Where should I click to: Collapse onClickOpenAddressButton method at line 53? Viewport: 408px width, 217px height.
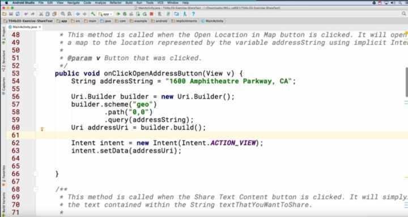(36, 74)
